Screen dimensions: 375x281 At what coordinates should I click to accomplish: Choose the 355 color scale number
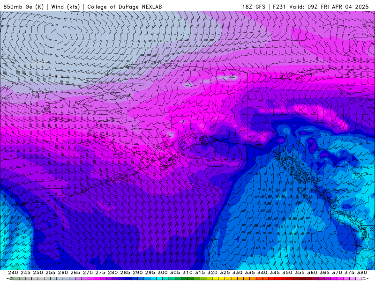300,273
